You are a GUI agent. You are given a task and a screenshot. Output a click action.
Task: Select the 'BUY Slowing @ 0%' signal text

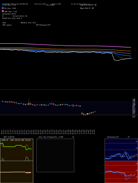pyautogui.click(x=43, y=25)
